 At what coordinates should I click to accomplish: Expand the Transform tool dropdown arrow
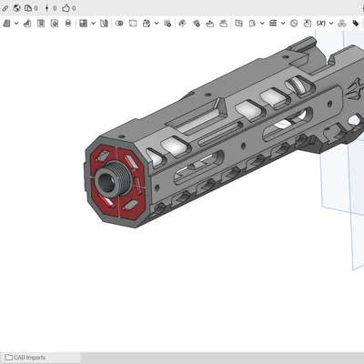click(157, 24)
